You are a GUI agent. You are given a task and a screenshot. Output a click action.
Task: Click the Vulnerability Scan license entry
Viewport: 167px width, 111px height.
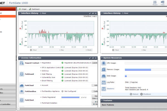click(48, 77)
